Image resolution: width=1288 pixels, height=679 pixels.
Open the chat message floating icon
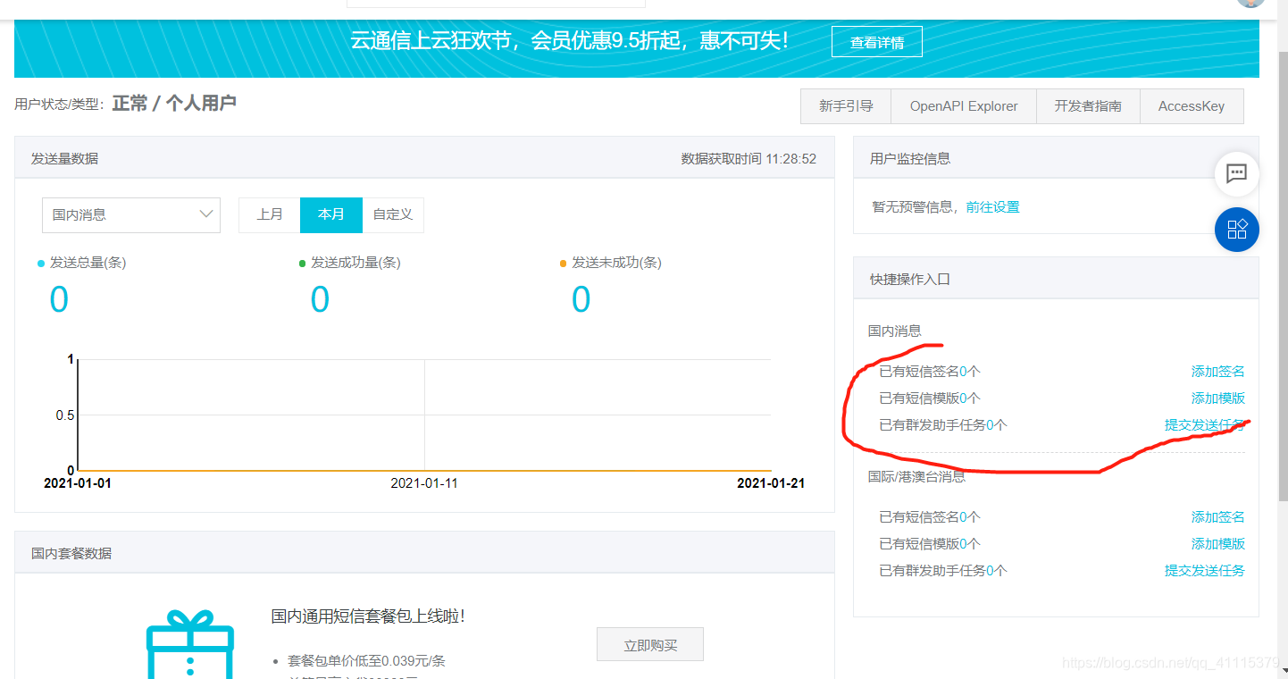click(x=1237, y=174)
